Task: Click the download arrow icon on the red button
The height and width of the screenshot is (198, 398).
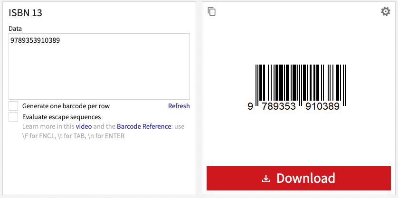Action: click(x=266, y=179)
